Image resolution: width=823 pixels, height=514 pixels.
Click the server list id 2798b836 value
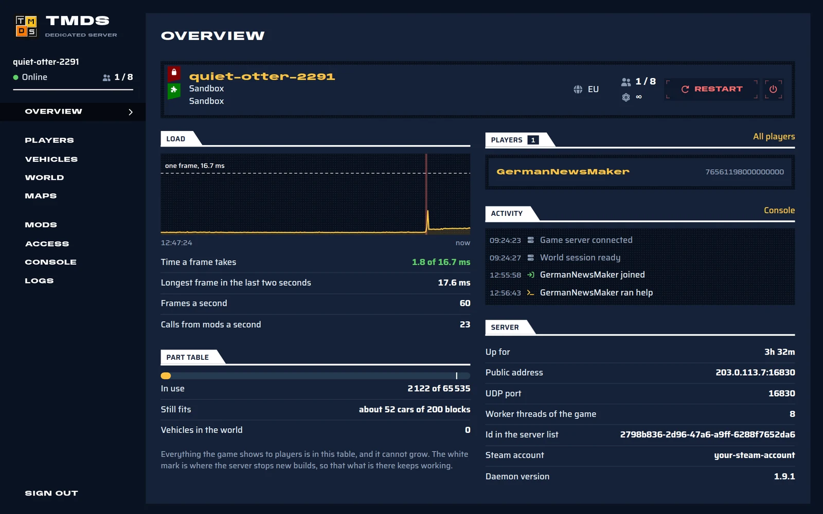[x=707, y=435]
